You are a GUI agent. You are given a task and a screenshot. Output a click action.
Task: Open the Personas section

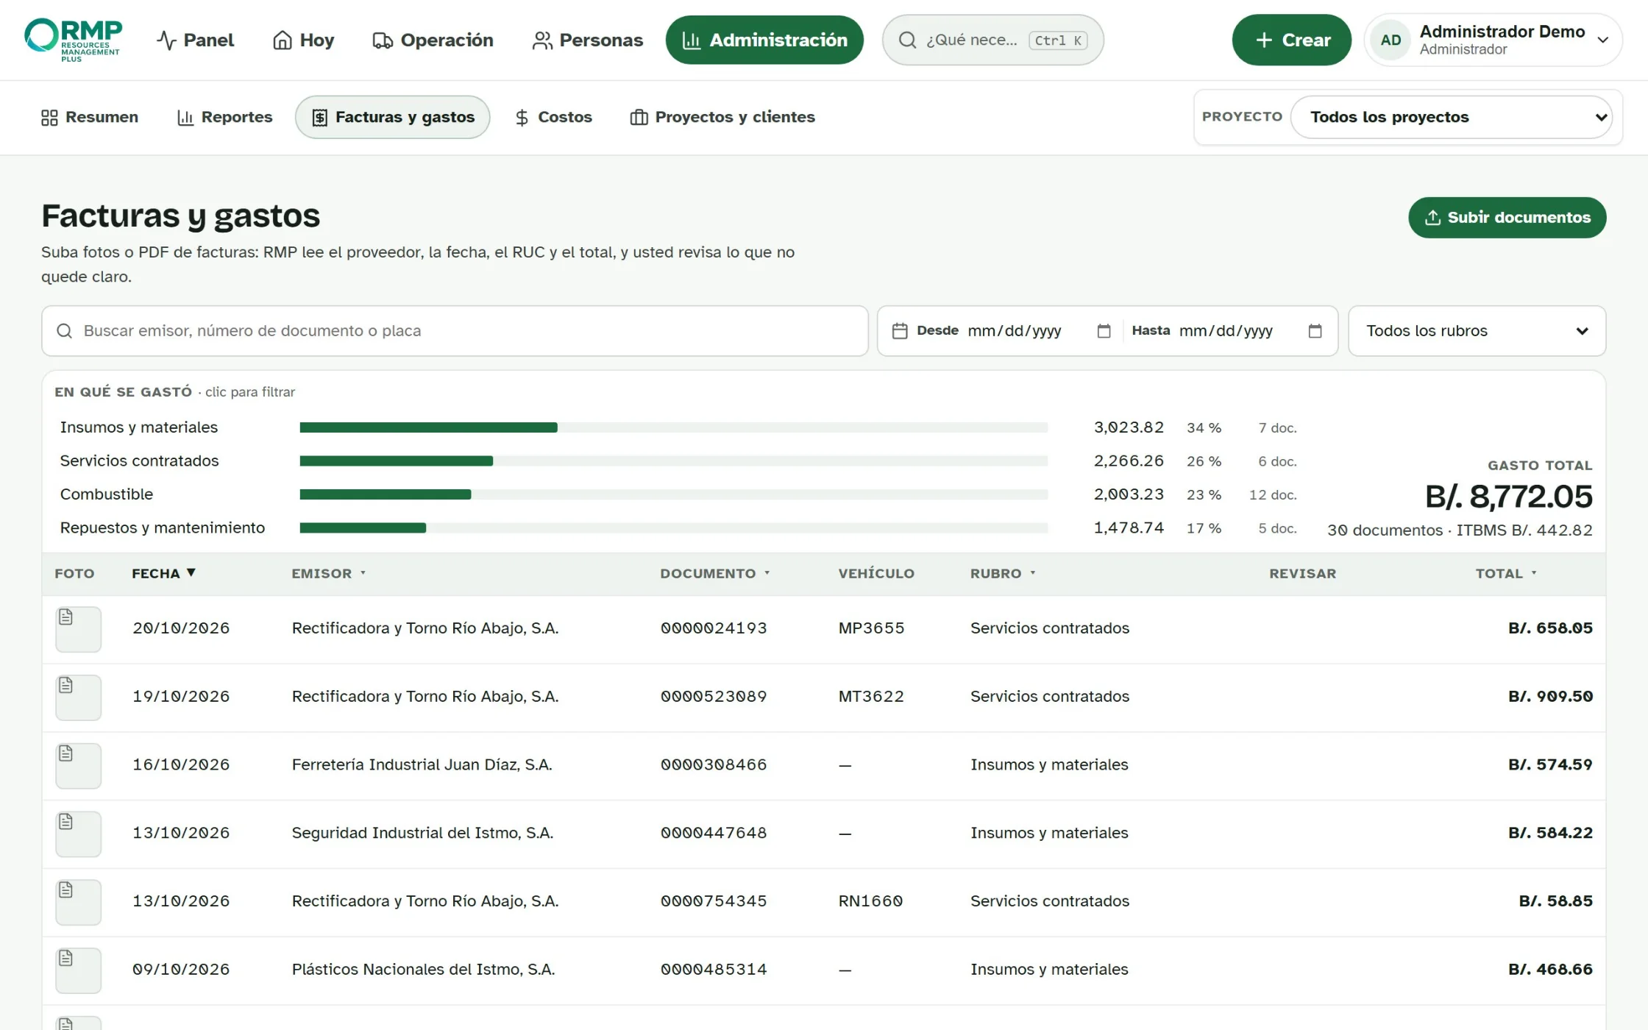(x=587, y=40)
